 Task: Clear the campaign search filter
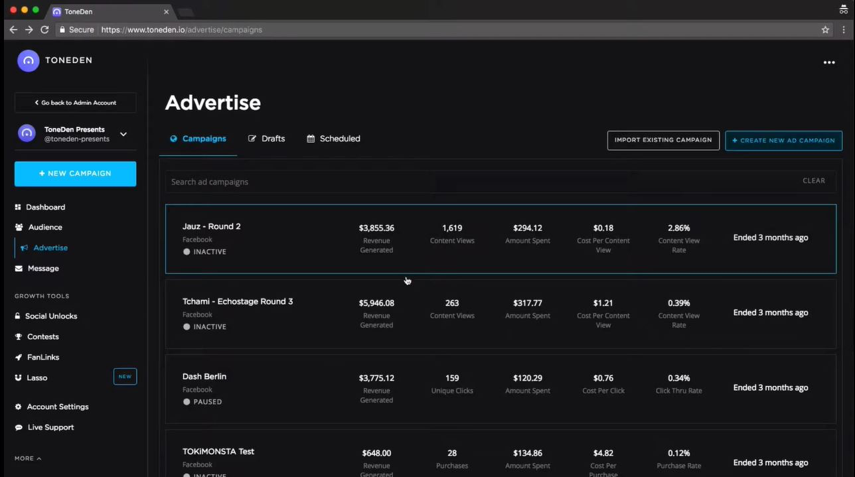coord(814,180)
